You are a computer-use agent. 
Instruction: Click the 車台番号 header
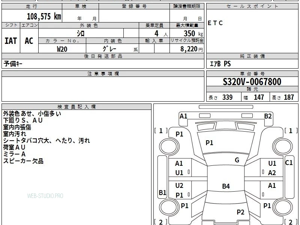tap(252, 73)
